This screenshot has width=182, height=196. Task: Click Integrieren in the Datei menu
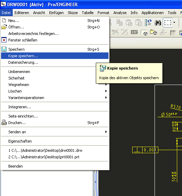coord(55,107)
